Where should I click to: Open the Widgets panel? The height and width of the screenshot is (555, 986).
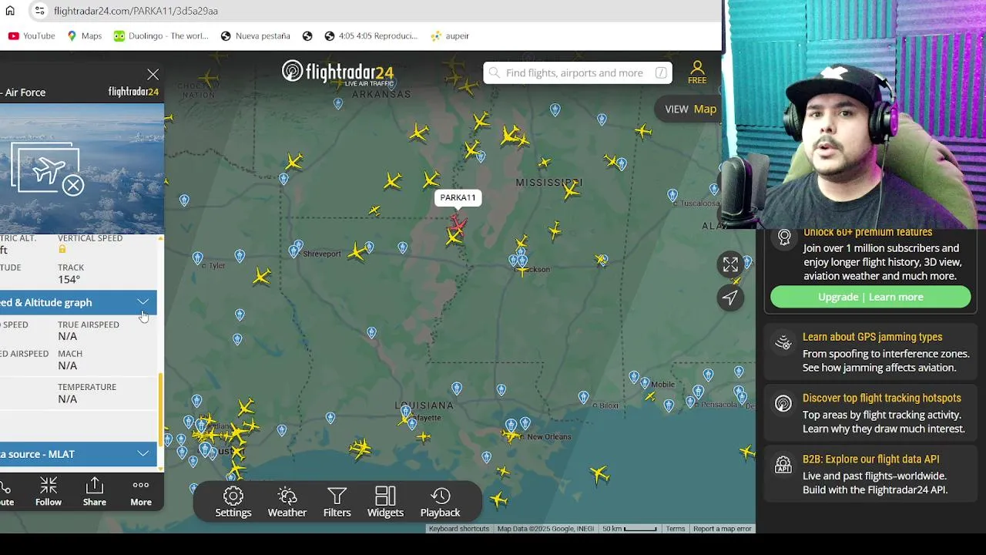coord(385,502)
